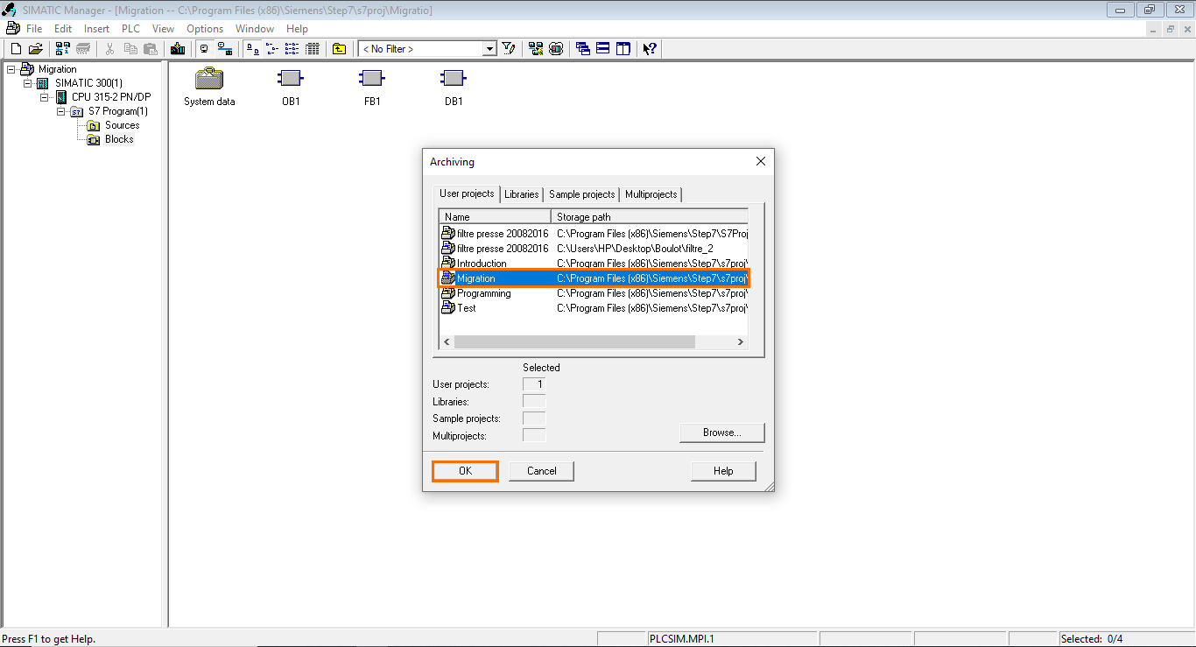Screen dimensions: 1196x647
Task: Select the Cut icon on the toolbar
Action: [x=110, y=49]
